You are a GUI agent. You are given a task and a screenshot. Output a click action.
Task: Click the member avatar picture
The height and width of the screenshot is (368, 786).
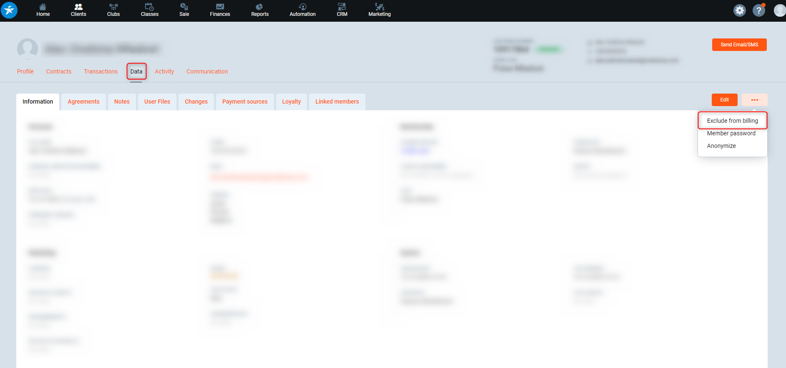tap(28, 49)
